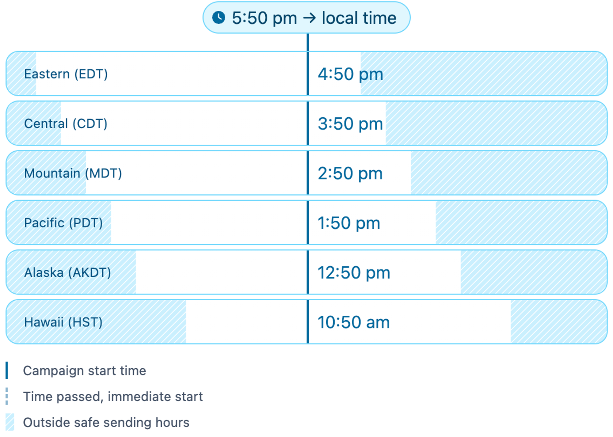Click the arrow icon before local time
This screenshot has height=437, width=613.
[x=309, y=18]
